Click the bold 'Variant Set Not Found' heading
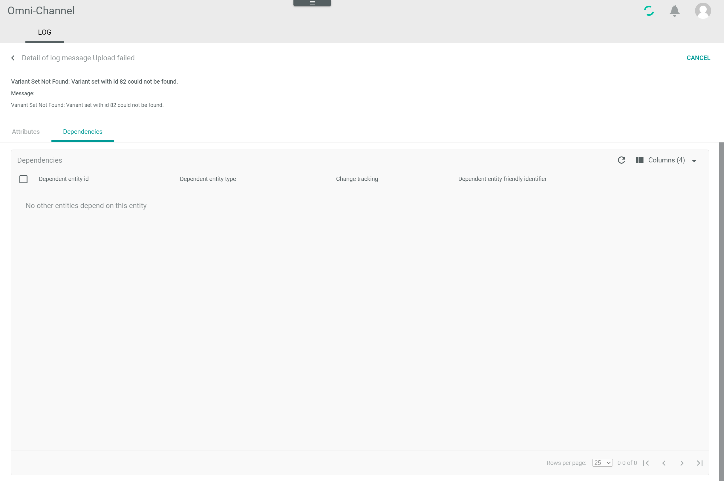 point(94,82)
